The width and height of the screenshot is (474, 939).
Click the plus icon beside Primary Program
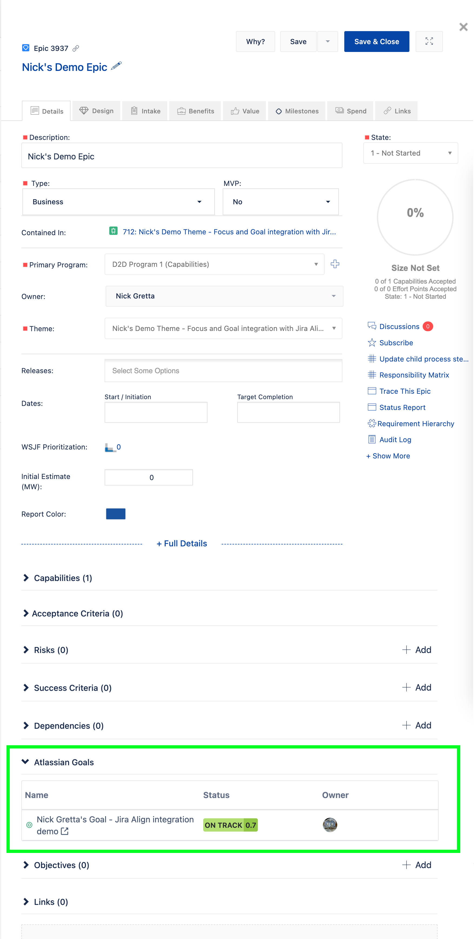pyautogui.click(x=335, y=264)
